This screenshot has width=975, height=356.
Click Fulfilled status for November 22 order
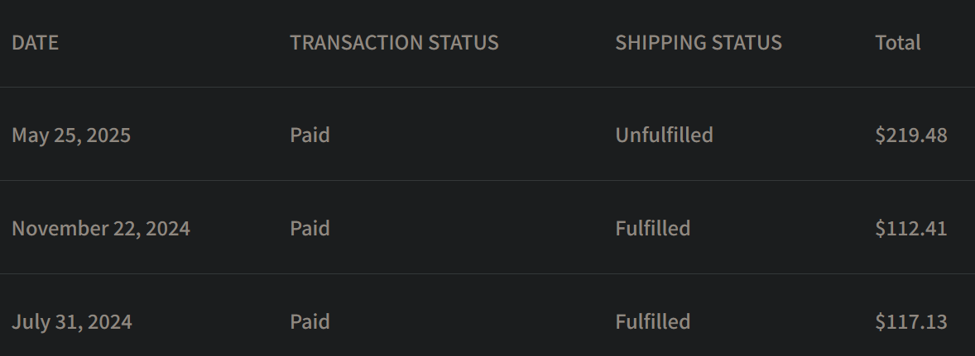click(652, 229)
